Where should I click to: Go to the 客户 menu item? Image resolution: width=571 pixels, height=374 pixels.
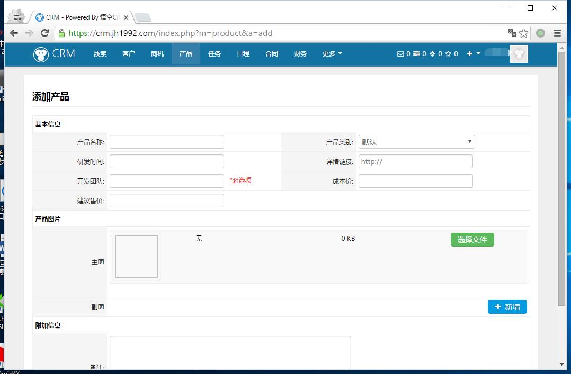(129, 54)
